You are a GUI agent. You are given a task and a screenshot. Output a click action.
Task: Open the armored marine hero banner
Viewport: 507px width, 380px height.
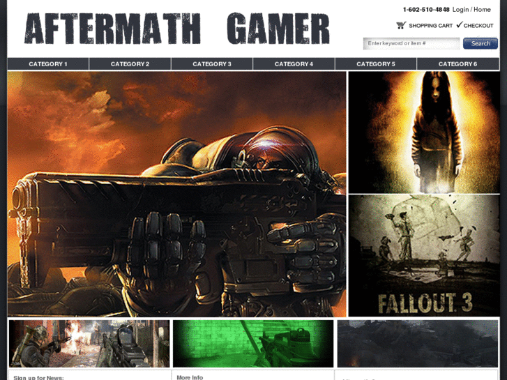click(x=176, y=194)
